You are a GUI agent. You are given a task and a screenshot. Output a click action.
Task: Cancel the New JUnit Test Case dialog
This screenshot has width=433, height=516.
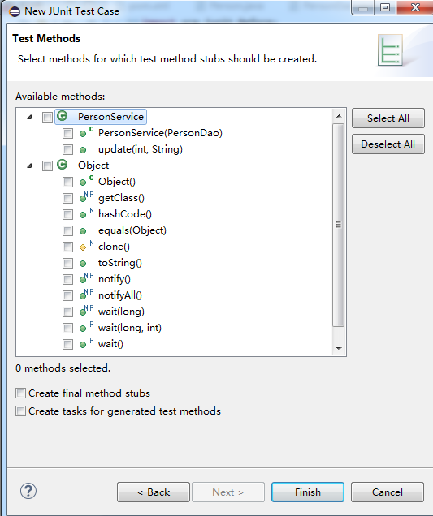[x=388, y=492]
